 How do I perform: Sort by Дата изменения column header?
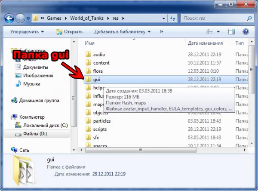click(205, 43)
